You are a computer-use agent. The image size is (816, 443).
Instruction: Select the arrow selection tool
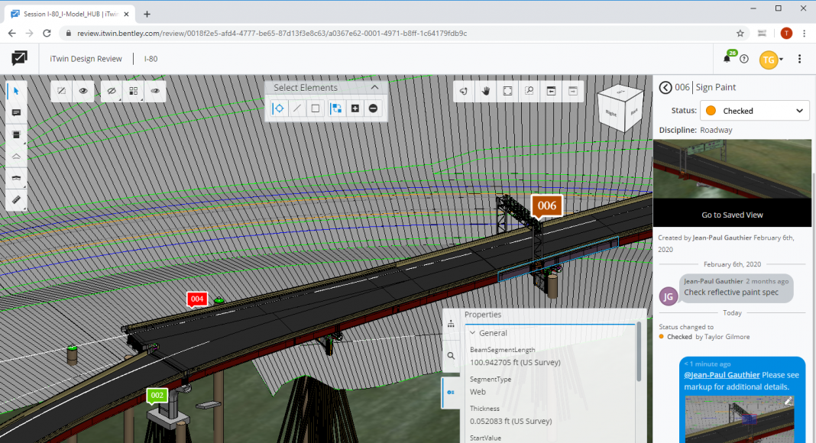(16, 91)
